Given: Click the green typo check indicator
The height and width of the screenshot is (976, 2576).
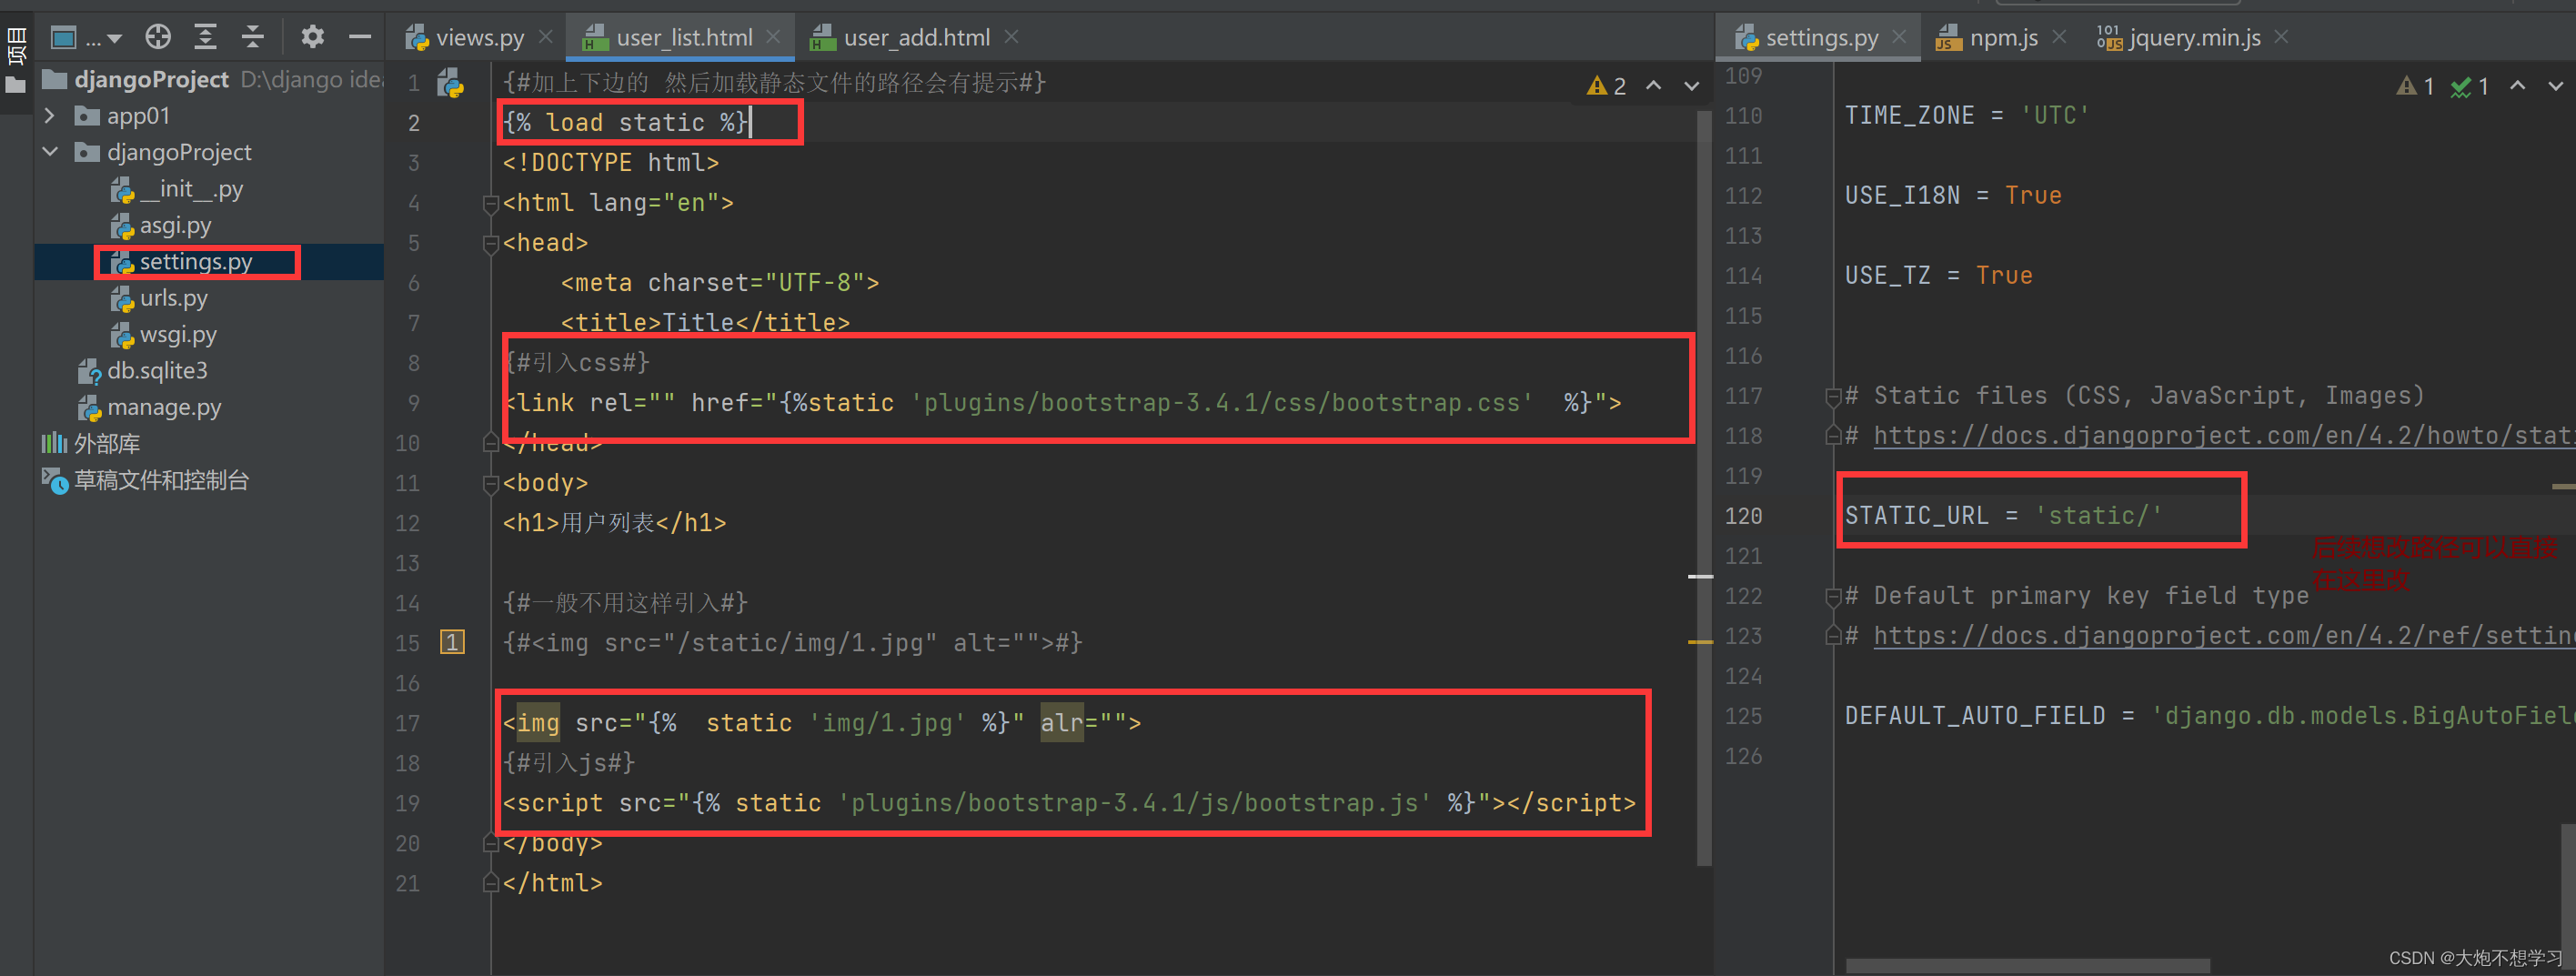Looking at the screenshot, I should coord(2470,86).
